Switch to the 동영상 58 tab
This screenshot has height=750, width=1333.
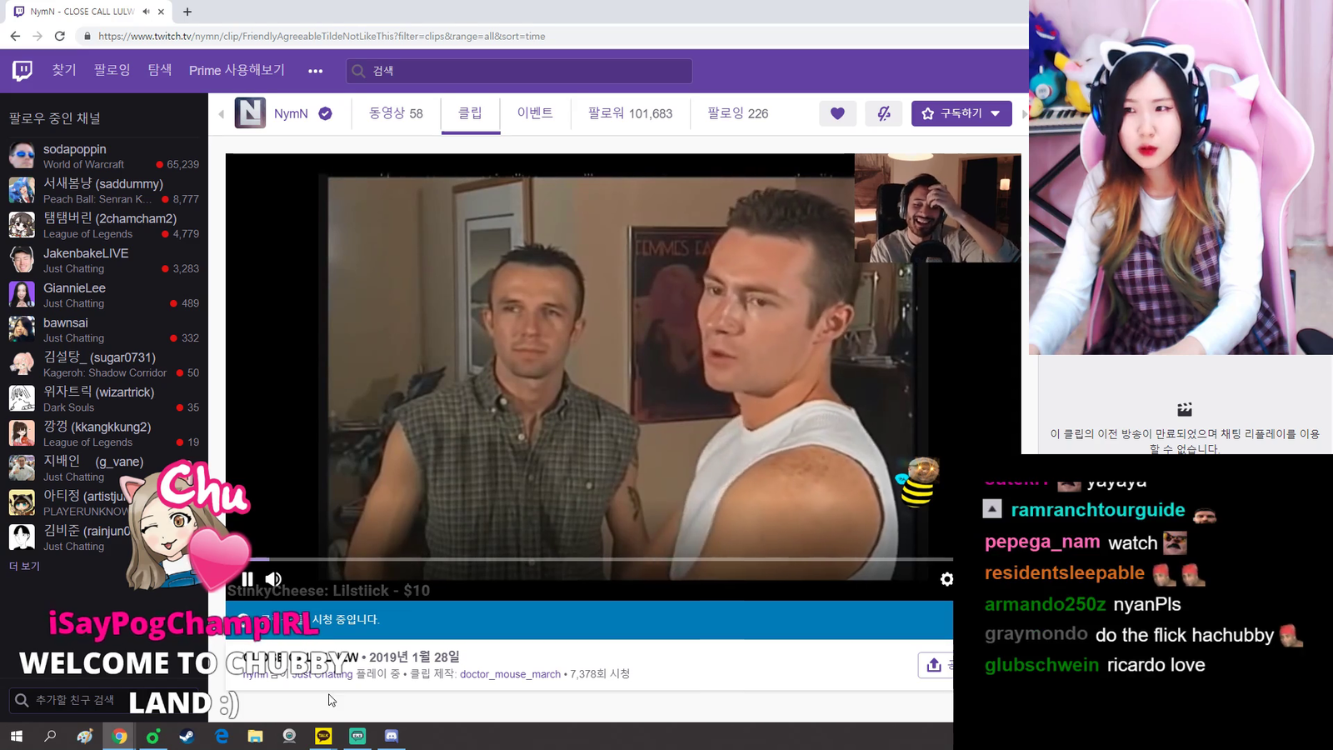[x=396, y=113]
